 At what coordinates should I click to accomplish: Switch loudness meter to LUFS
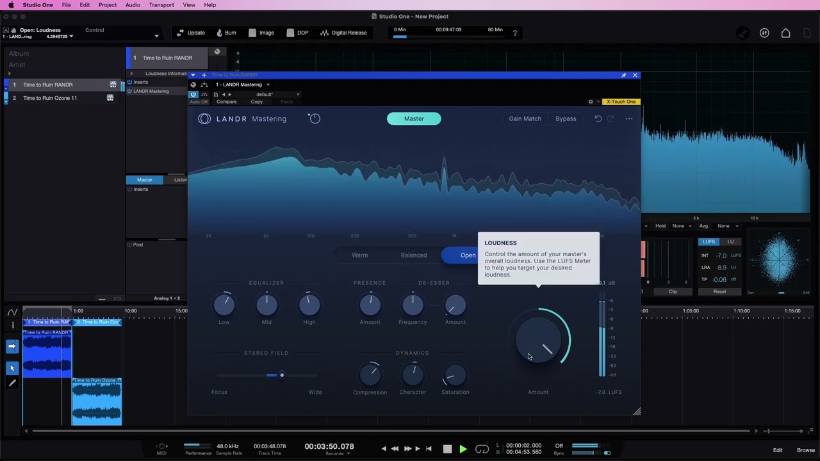tap(709, 242)
